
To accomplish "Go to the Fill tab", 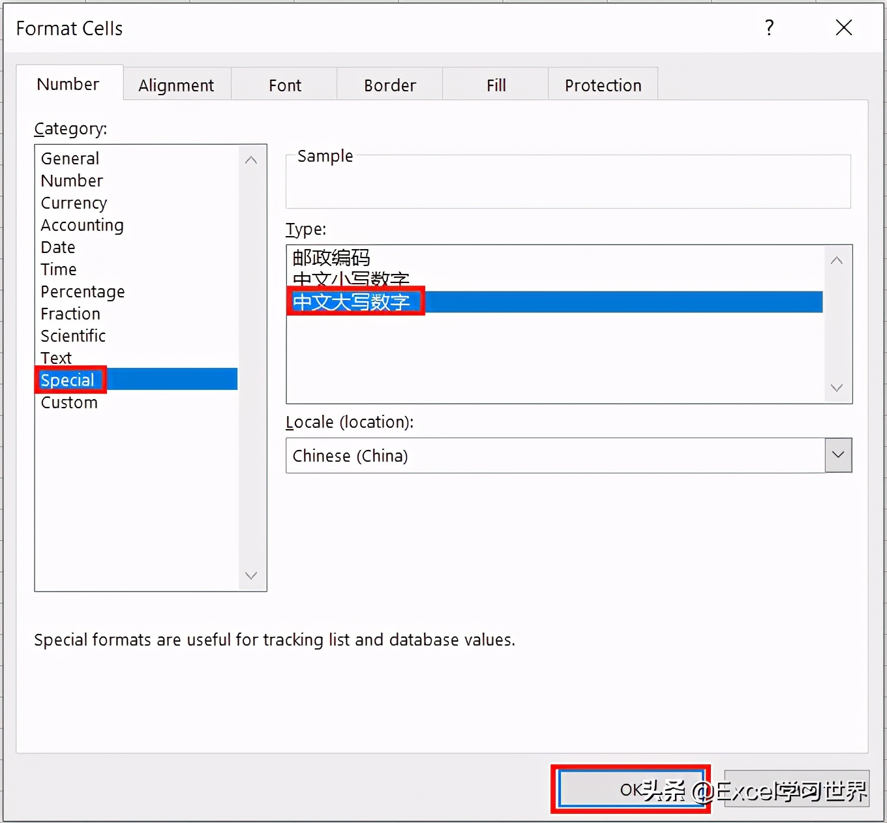I will click(x=496, y=85).
